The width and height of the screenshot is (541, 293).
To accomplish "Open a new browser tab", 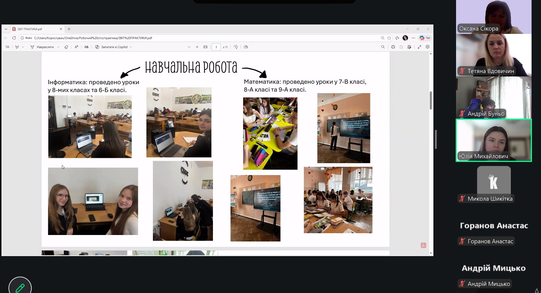I will [x=69, y=29].
